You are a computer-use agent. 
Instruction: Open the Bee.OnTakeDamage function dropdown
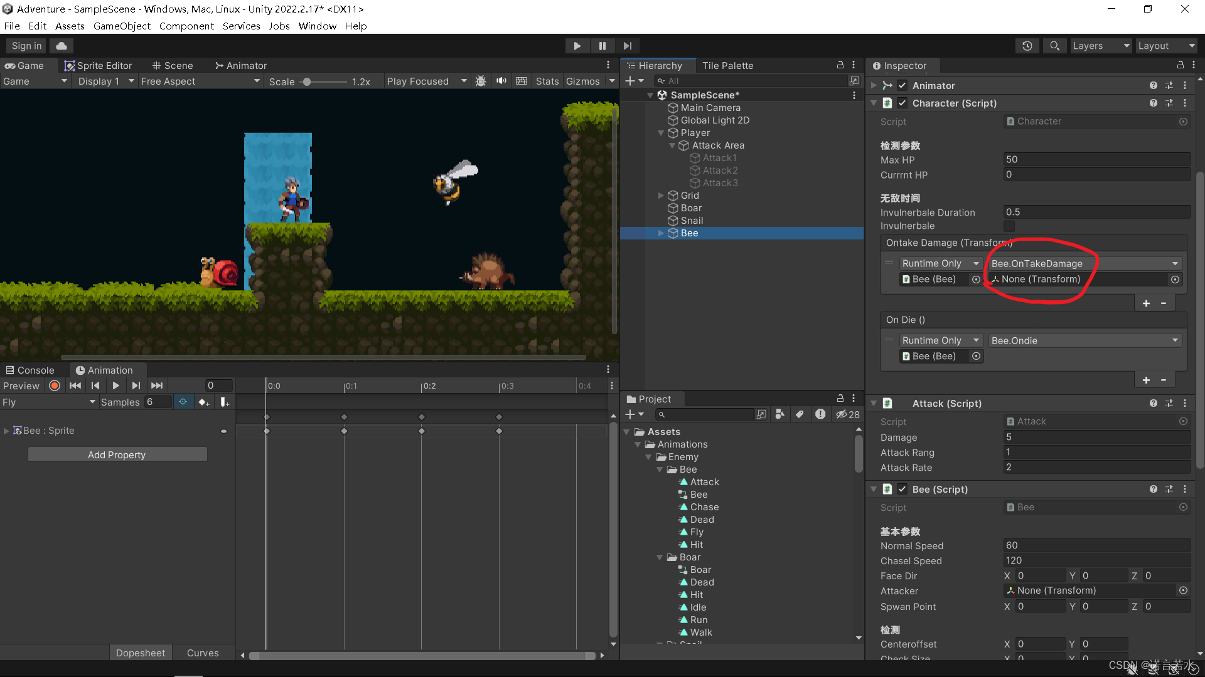pyautogui.click(x=1084, y=263)
